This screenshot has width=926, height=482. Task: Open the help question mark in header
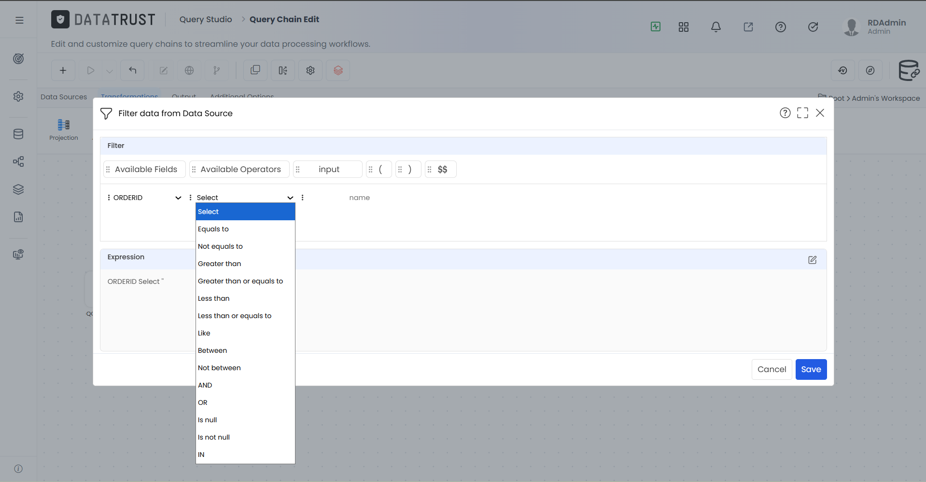[x=781, y=27]
